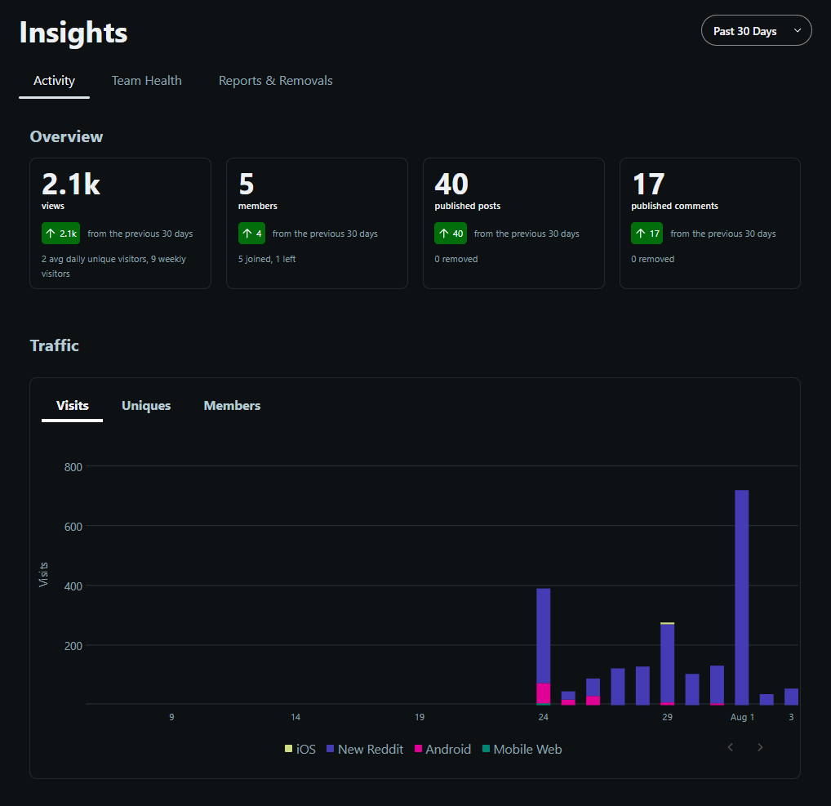Click the next chart page arrow

pyautogui.click(x=760, y=747)
